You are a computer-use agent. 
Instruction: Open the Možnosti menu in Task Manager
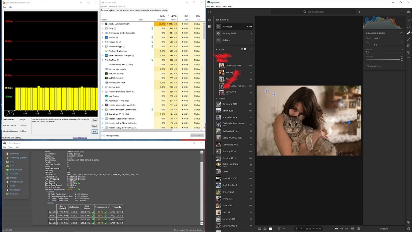113,6
